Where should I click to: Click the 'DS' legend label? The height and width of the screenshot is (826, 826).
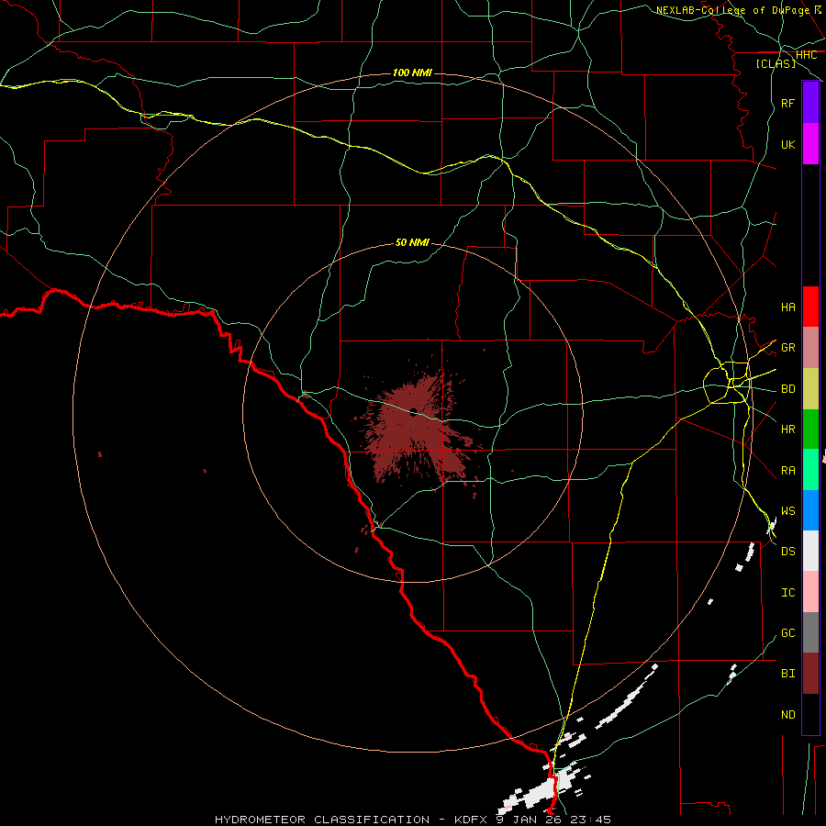pyautogui.click(x=787, y=551)
